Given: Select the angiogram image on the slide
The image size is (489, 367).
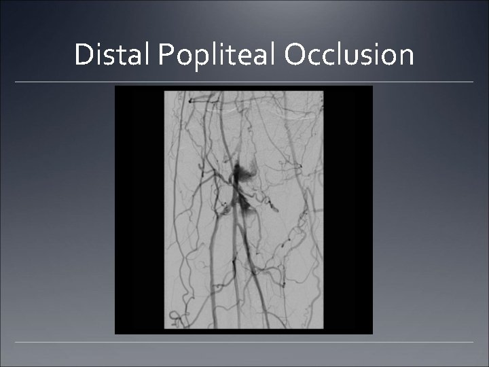Looking at the screenshot, I should coord(244,210).
